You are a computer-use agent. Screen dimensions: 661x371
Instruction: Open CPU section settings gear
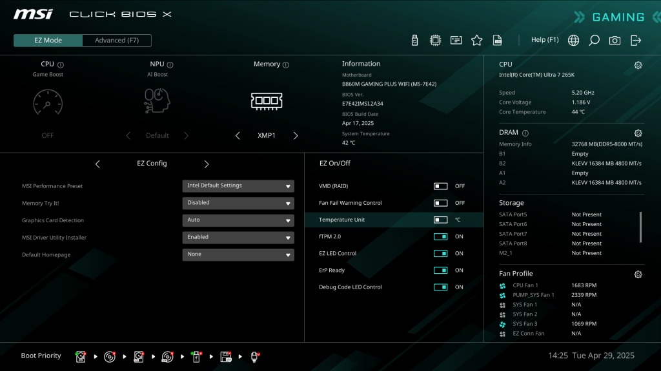tap(638, 65)
